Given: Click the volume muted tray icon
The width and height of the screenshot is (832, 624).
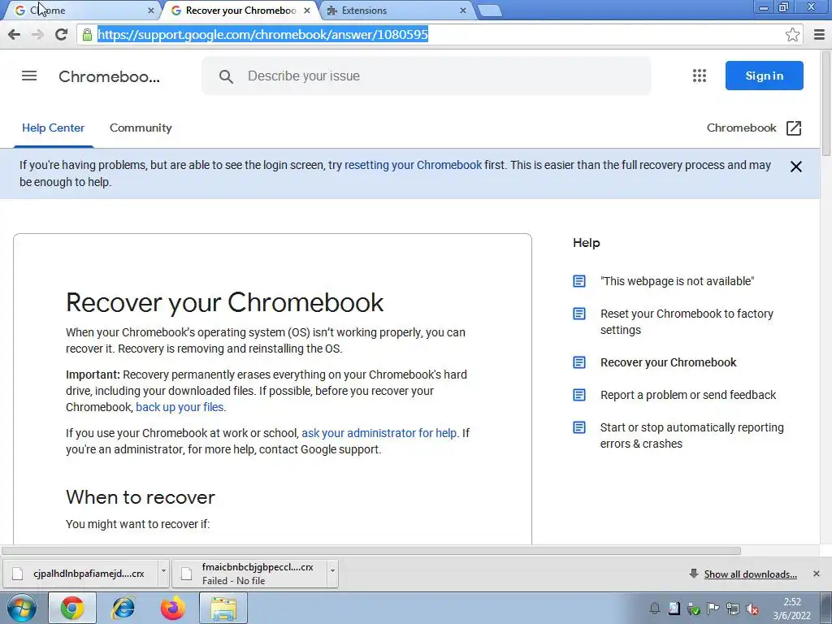Looking at the screenshot, I should coord(752,609).
